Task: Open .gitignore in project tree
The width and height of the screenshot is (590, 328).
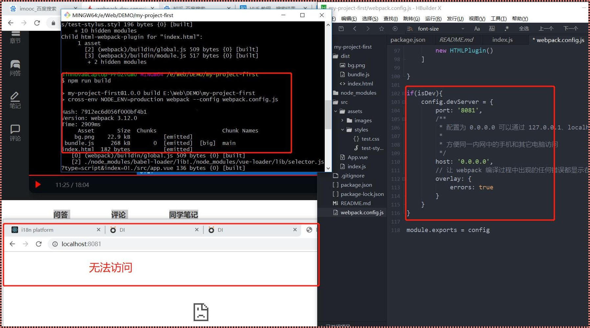Action: (352, 176)
